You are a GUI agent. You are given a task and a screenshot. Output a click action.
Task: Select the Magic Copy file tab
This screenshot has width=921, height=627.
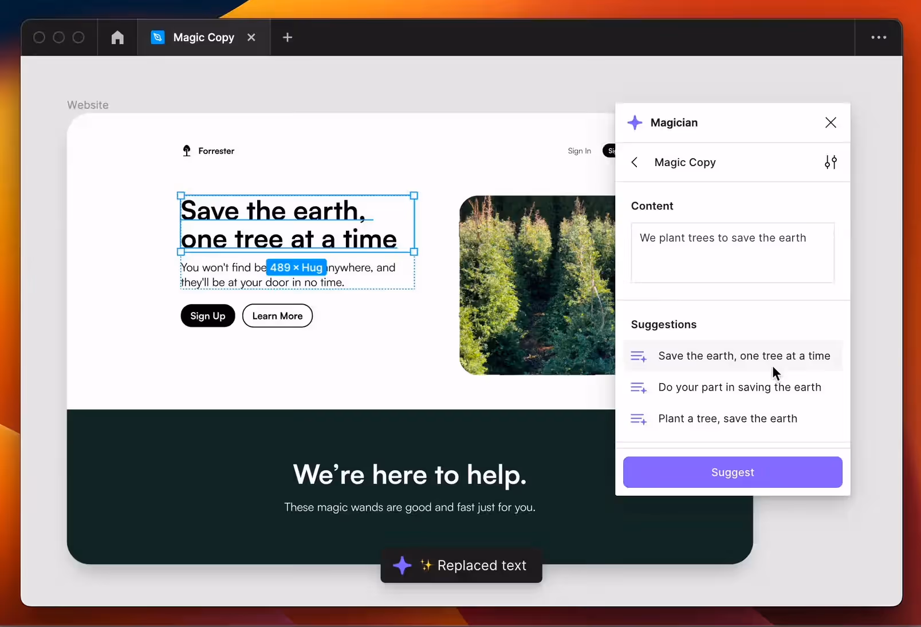pos(203,38)
